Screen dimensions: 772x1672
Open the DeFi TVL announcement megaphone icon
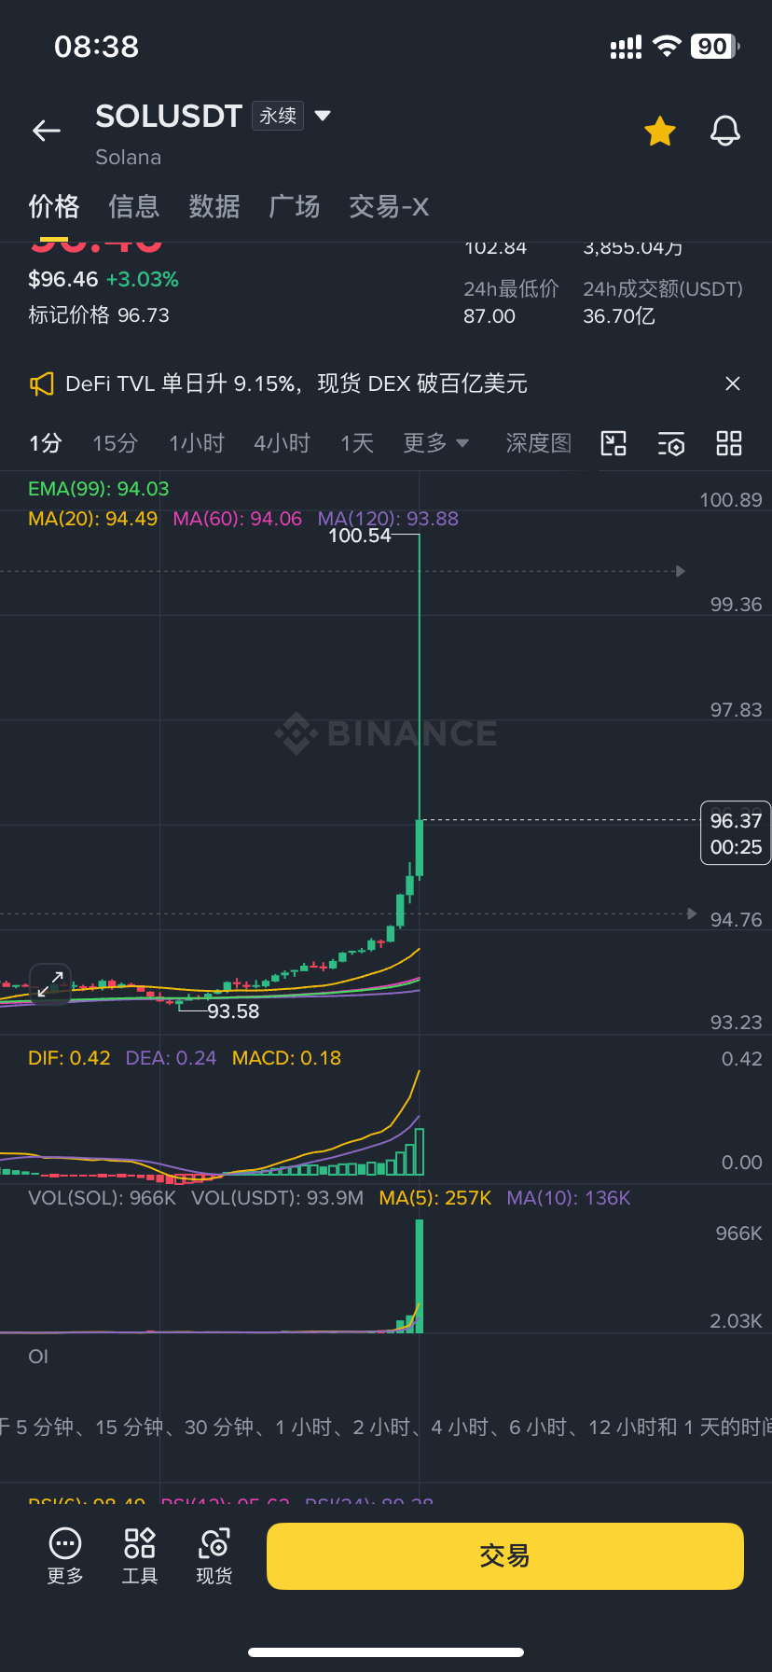click(42, 383)
